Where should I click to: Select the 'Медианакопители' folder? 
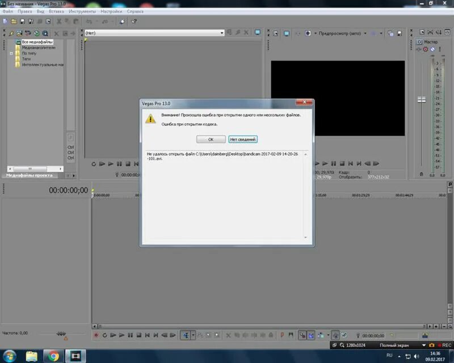(38, 48)
